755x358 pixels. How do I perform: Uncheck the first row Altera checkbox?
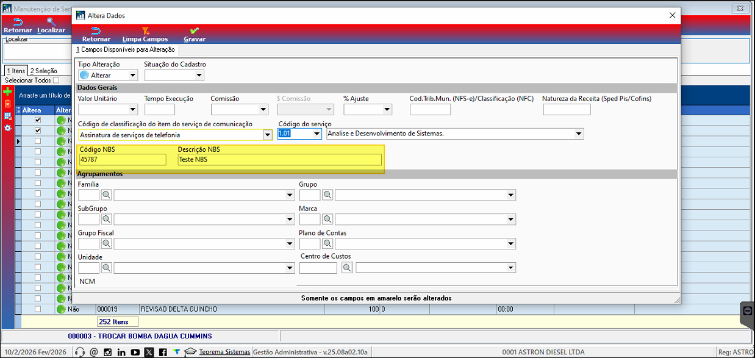coord(38,120)
